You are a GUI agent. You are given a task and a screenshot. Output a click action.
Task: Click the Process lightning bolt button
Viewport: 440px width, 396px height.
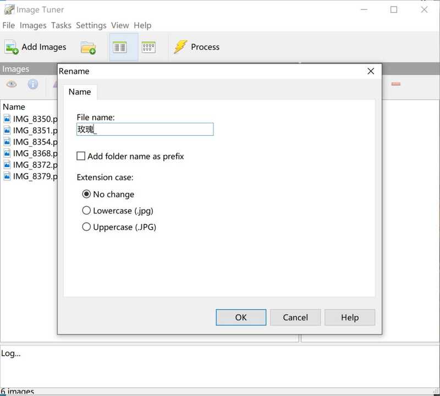[x=197, y=47]
